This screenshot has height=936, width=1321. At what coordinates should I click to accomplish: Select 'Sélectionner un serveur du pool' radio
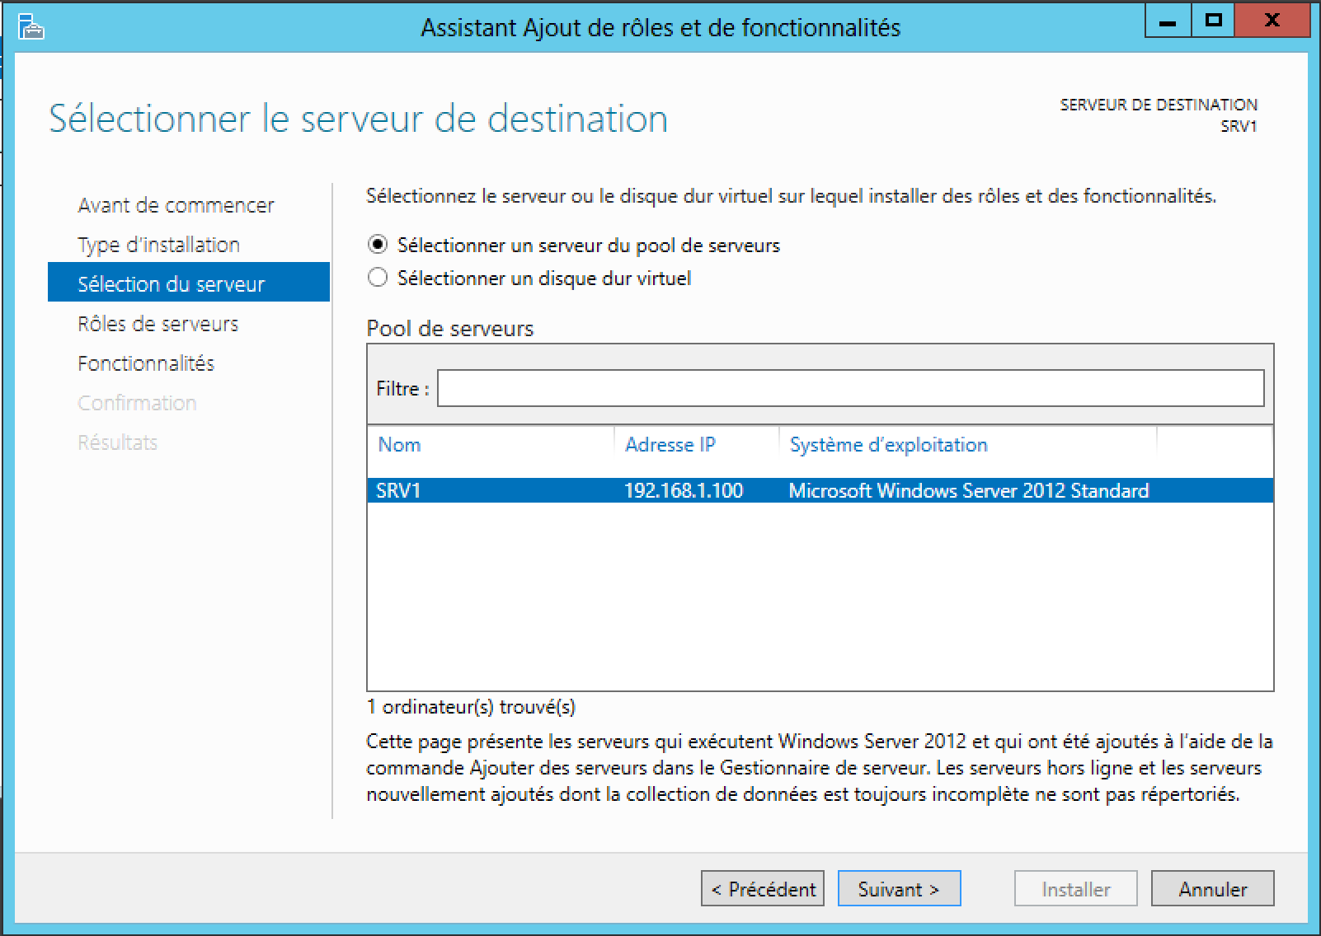378,245
